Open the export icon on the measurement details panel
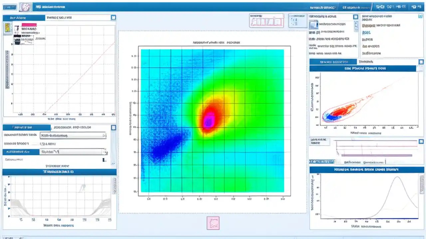426x239 pixels. click(x=421, y=16)
